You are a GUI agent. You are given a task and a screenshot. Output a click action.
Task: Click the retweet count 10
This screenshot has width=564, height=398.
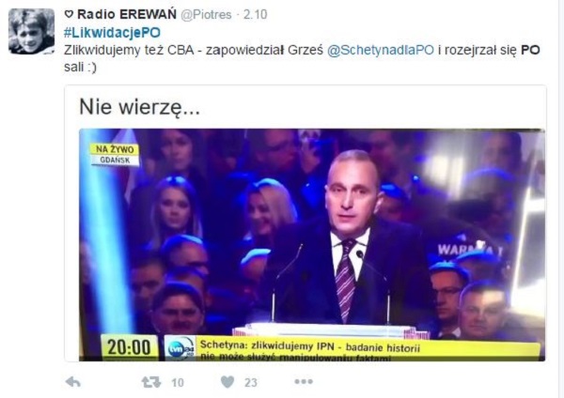(x=178, y=383)
